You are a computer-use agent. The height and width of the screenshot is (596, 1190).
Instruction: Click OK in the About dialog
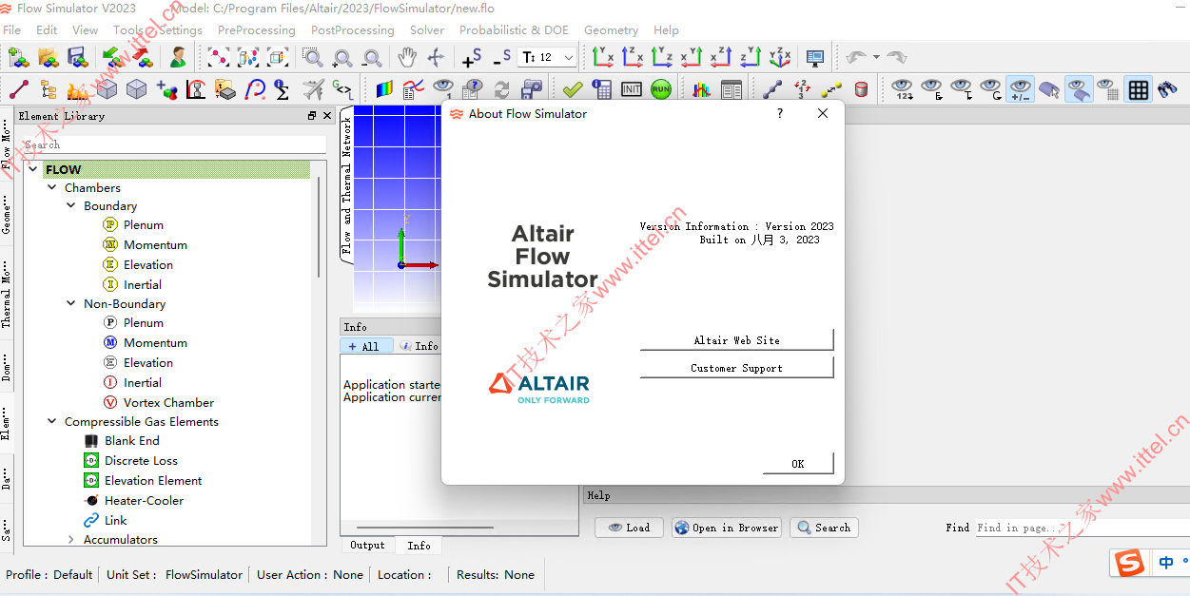pos(797,464)
